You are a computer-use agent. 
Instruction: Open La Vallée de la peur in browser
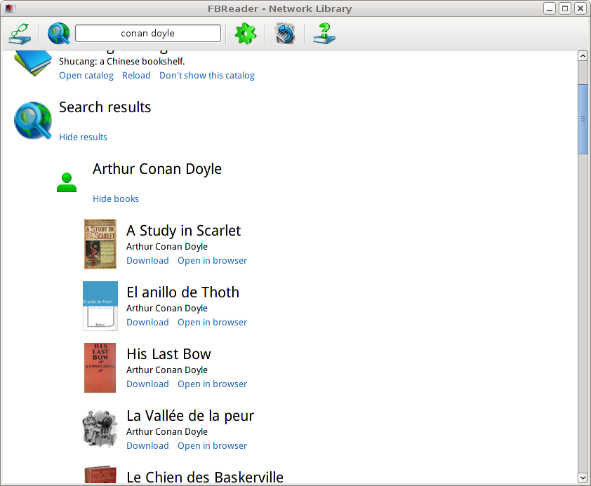click(x=212, y=446)
